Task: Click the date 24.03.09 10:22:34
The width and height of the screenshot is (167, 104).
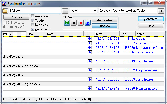Action: 108,43
